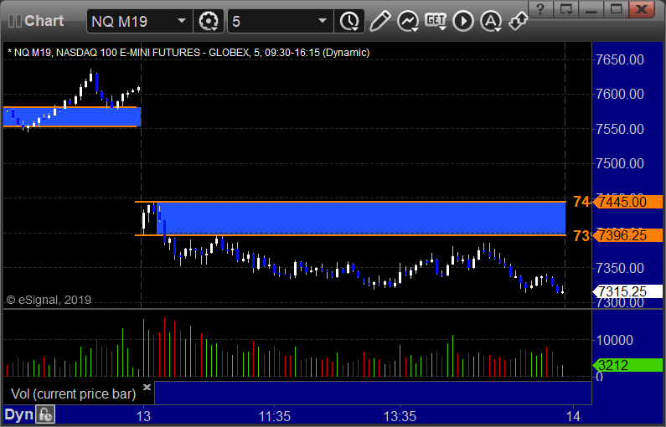Open the NQ M19 symbol dropdown

pos(181,21)
